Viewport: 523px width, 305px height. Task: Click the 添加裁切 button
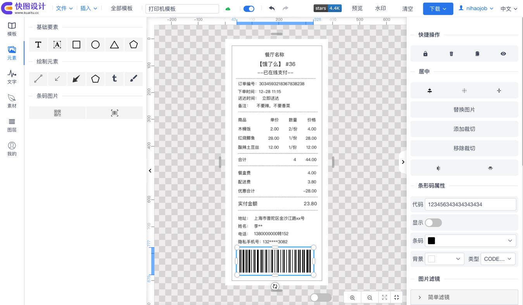tap(464, 129)
